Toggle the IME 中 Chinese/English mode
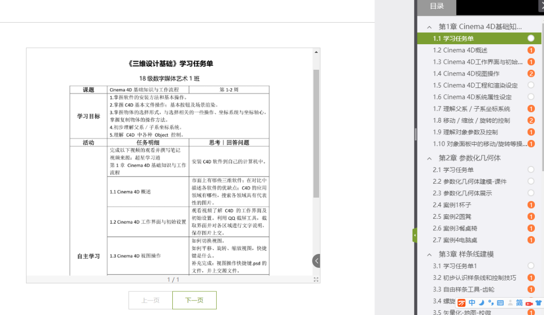This screenshot has width=544, height=315. [x=472, y=303]
